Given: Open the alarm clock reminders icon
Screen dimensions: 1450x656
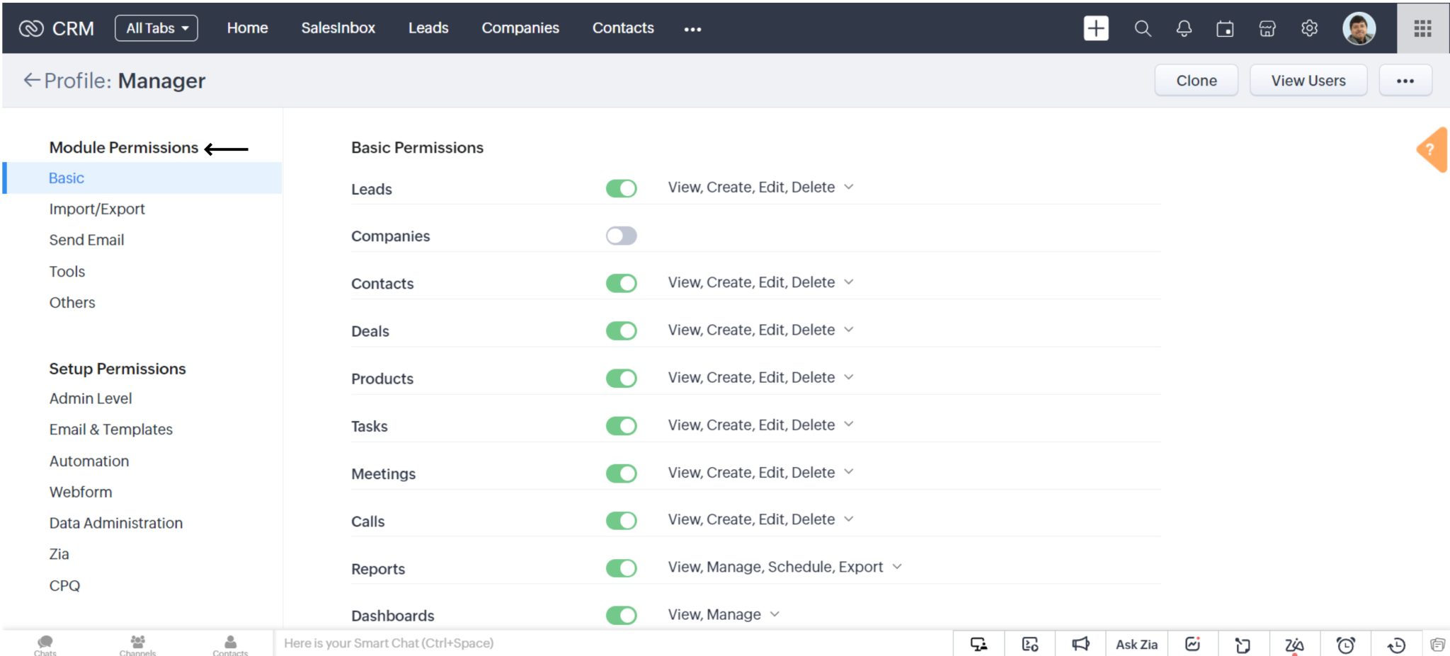Looking at the screenshot, I should tap(1345, 645).
